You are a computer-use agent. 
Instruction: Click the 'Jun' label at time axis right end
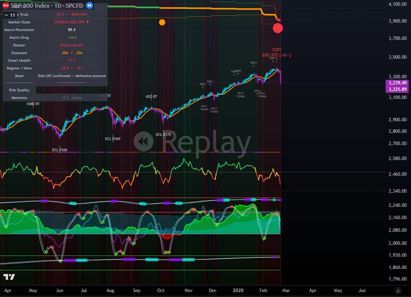tap(362, 290)
